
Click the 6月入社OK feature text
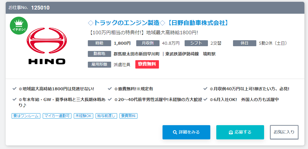pyautogui.click(x=244, y=100)
